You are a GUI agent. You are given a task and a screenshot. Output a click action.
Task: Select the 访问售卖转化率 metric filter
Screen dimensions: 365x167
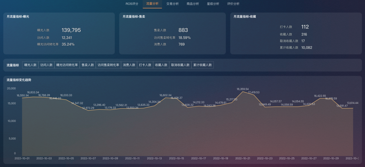108,65
